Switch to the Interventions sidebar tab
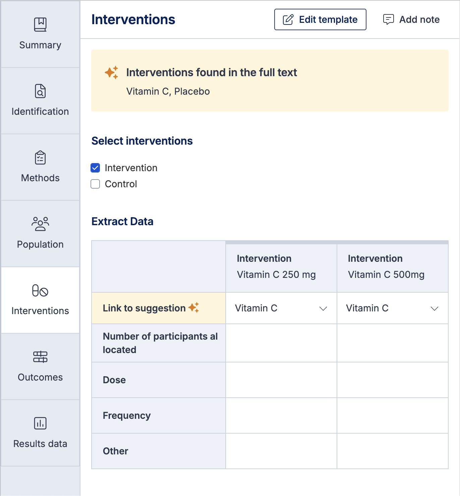Screen dimensions: 460x496 [x=40, y=300]
